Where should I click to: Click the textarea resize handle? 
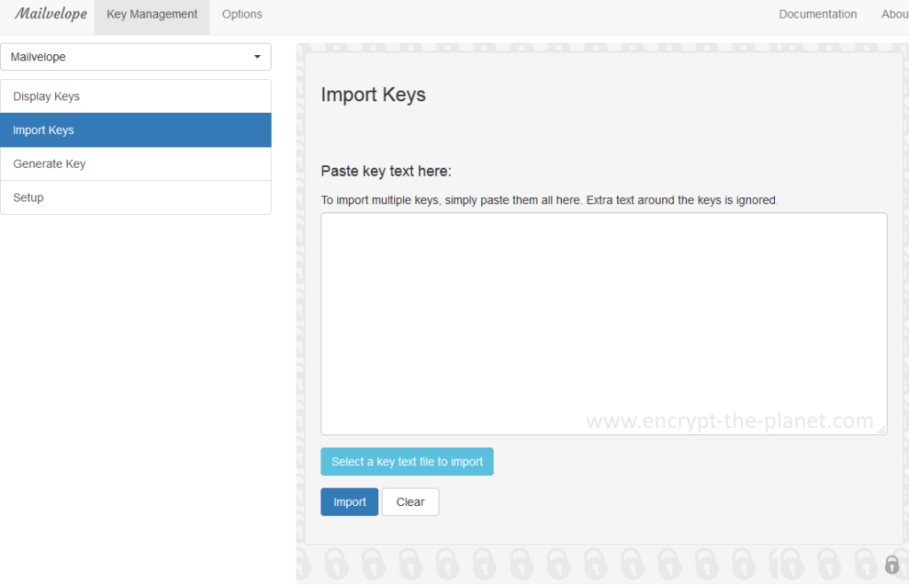[x=881, y=430]
